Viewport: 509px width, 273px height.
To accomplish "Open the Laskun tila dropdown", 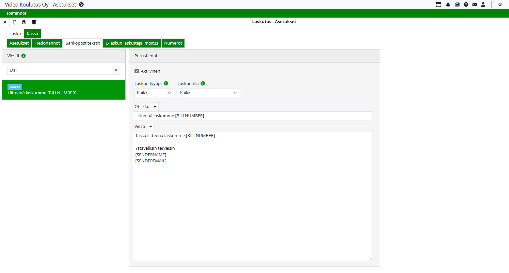I will (x=209, y=93).
